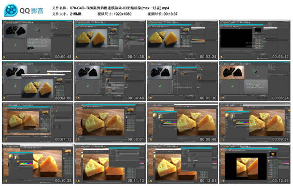The image size is (293, 186).
Task: Select the black render frame at 00:03:12
Action: tap(255, 40)
